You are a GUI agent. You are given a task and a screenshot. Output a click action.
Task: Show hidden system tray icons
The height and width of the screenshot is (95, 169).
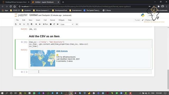(140, 93)
